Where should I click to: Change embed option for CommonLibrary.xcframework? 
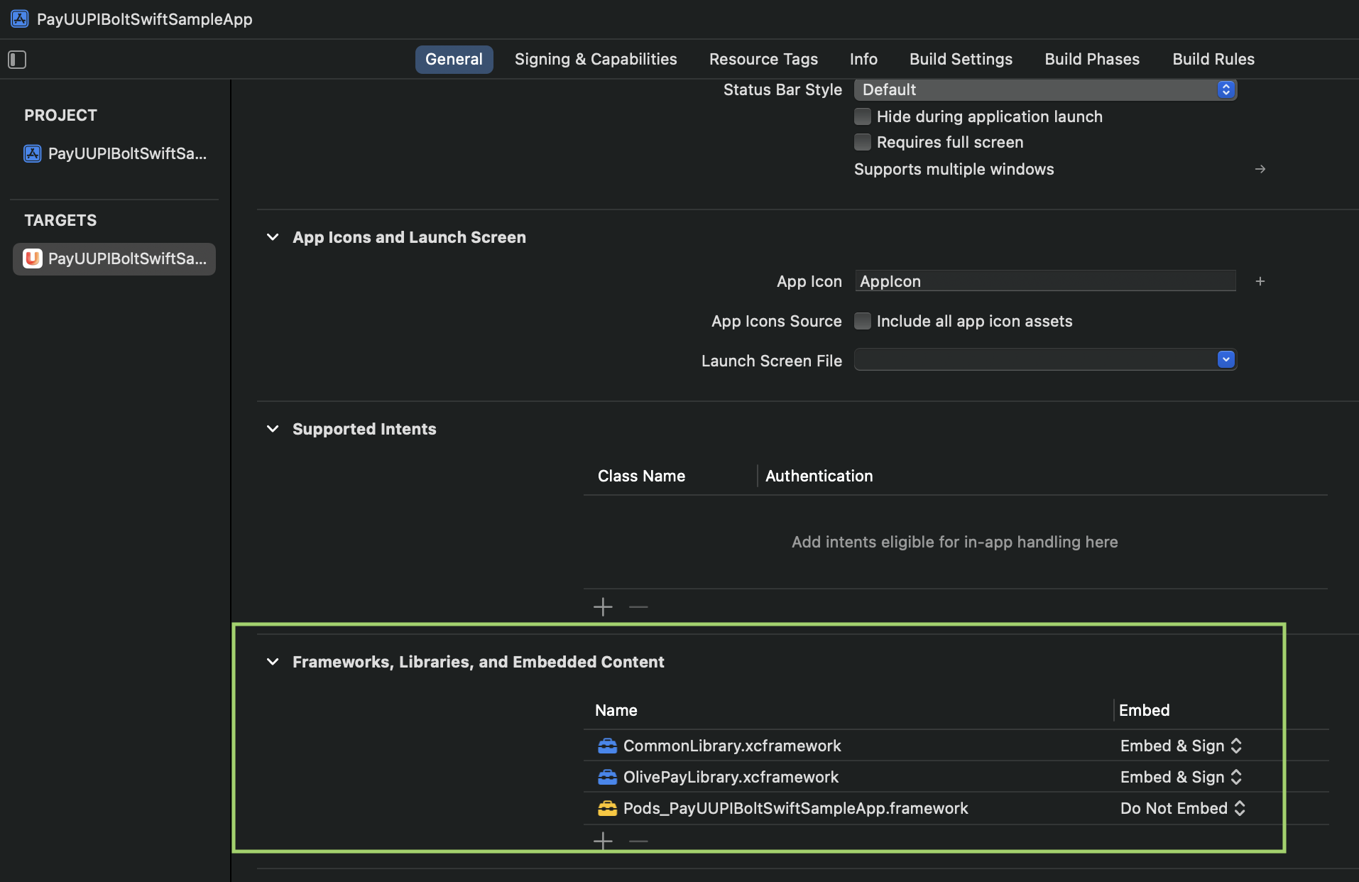point(1181,746)
